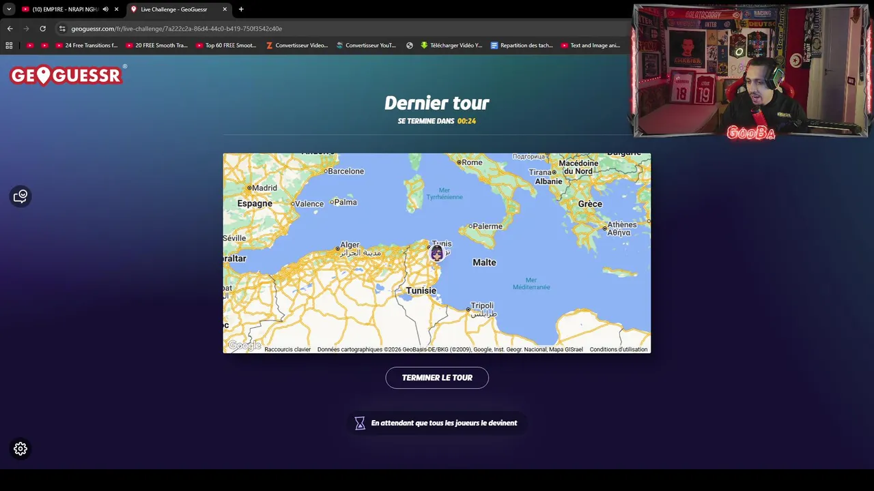Image resolution: width=874 pixels, height=491 pixels.
Task: Click the webcam overlay of the streamer
Action: coord(750,71)
